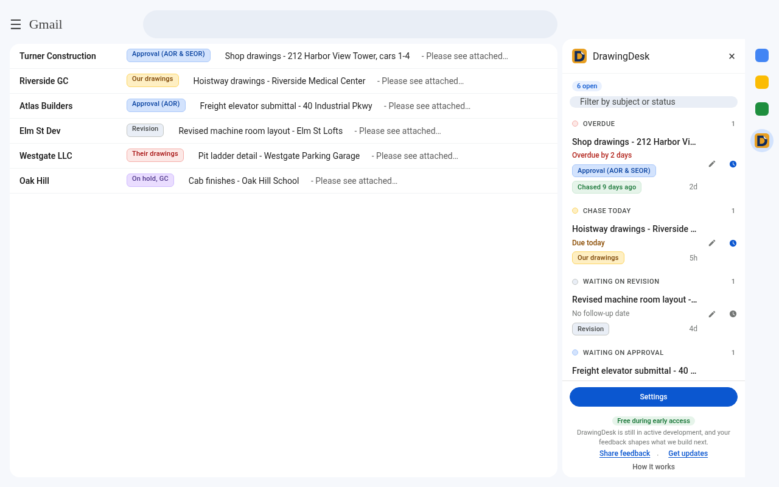The width and height of the screenshot is (779, 487).
Task: Click the 'Chased 9 days ago' chip
Action: coord(607,187)
